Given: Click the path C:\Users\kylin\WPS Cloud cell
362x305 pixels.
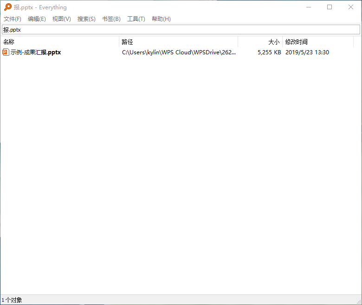Looking at the screenshot, I should [179, 52].
